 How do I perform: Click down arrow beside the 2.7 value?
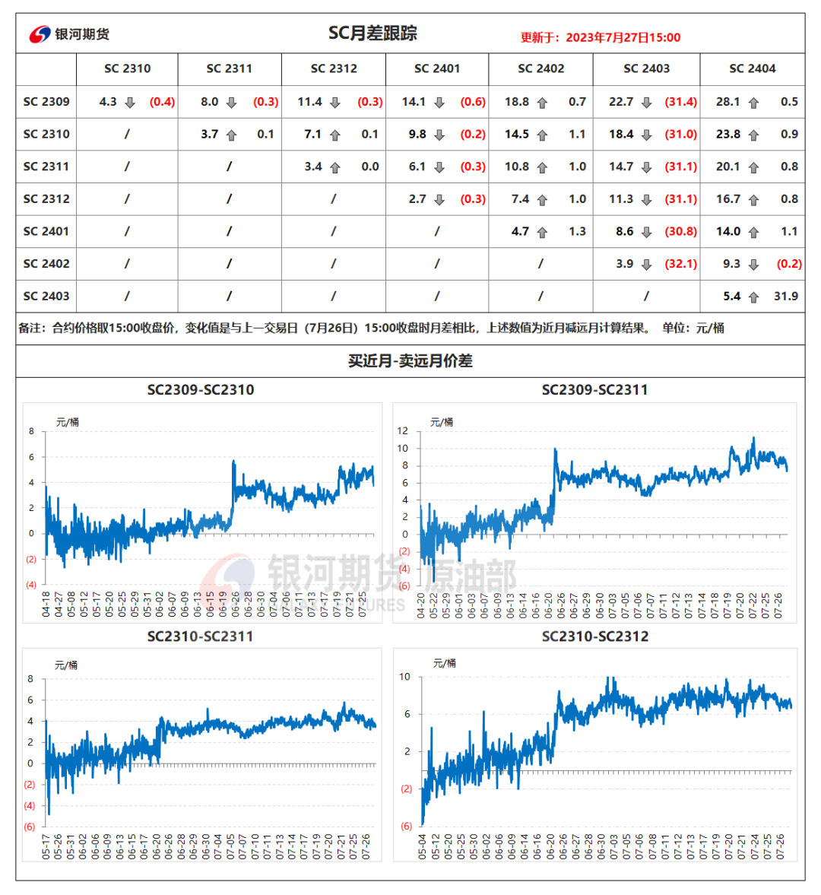(x=439, y=200)
